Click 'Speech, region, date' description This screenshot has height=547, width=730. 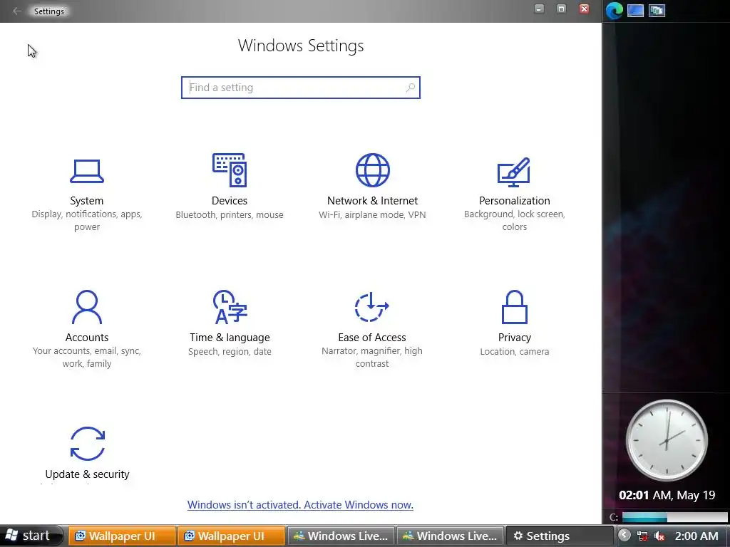(x=230, y=351)
